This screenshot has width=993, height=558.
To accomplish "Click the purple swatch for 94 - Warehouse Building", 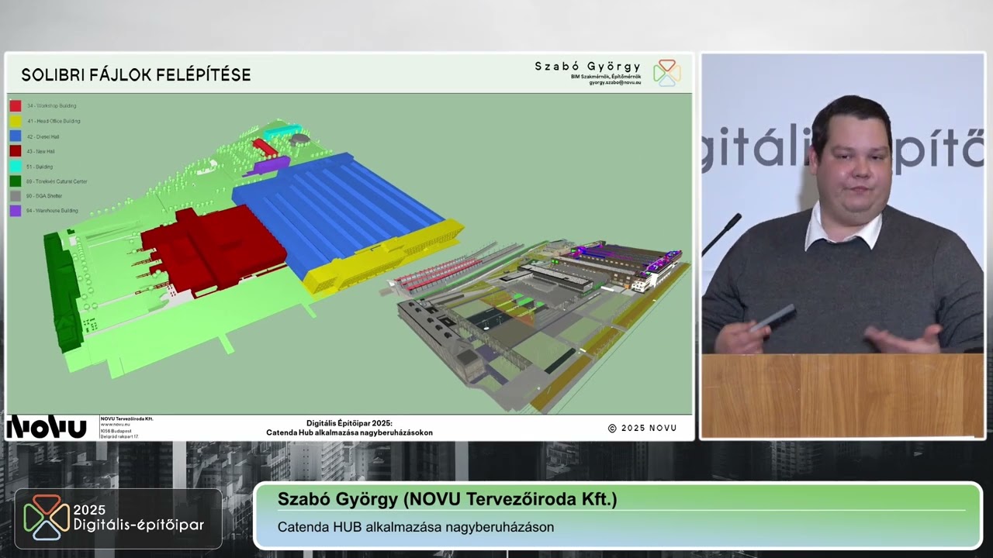I will click(15, 211).
